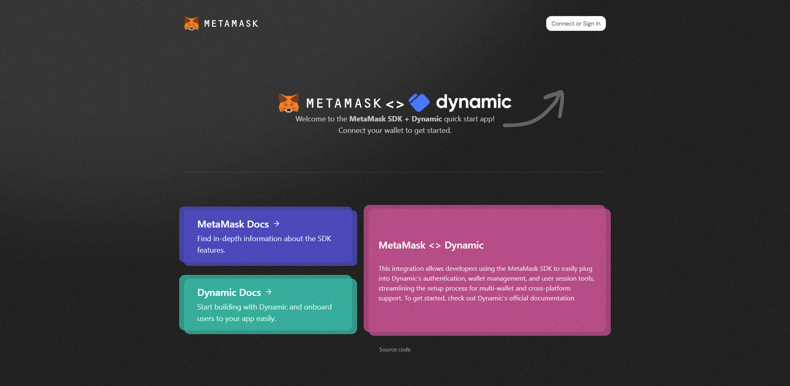This screenshot has width=790, height=386.
Task: Click "Find in-depth information about the SDK" text
Action: pyautogui.click(x=264, y=239)
